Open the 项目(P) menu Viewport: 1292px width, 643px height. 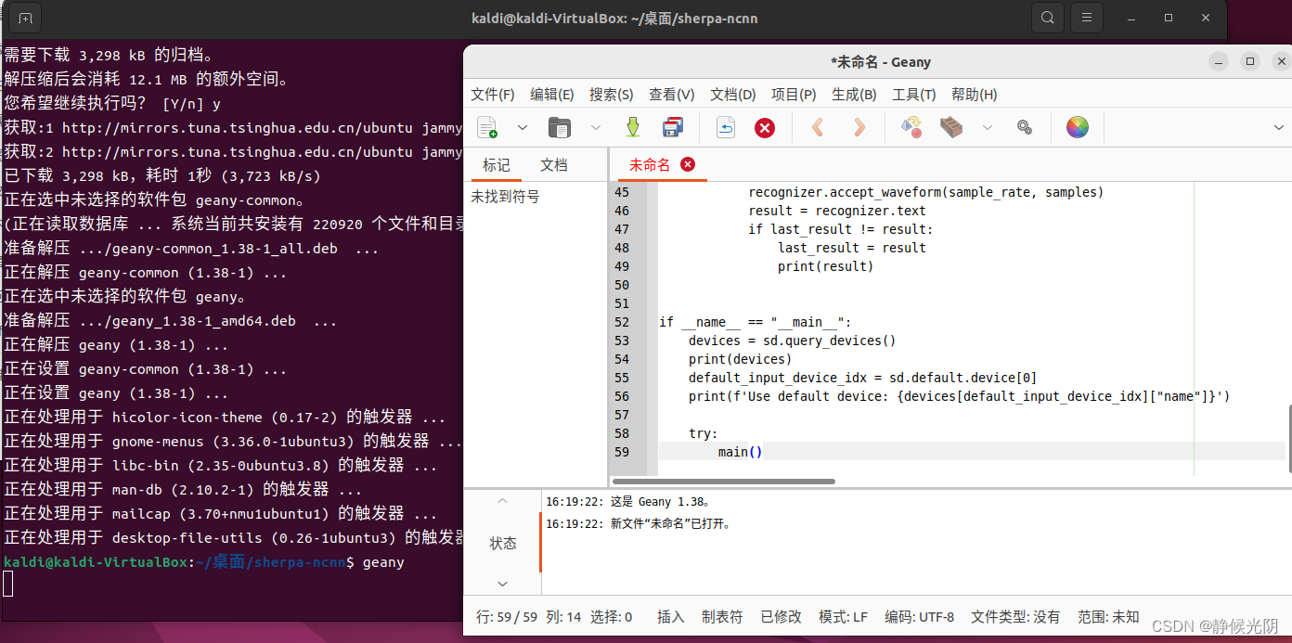click(x=794, y=95)
